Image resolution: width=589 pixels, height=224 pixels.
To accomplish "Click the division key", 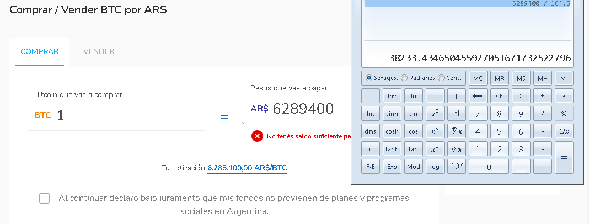I will [x=543, y=114].
